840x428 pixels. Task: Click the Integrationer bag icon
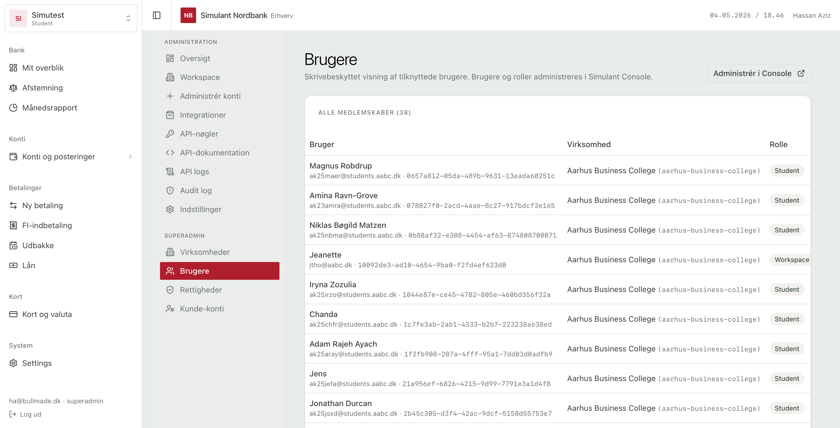[x=170, y=115]
